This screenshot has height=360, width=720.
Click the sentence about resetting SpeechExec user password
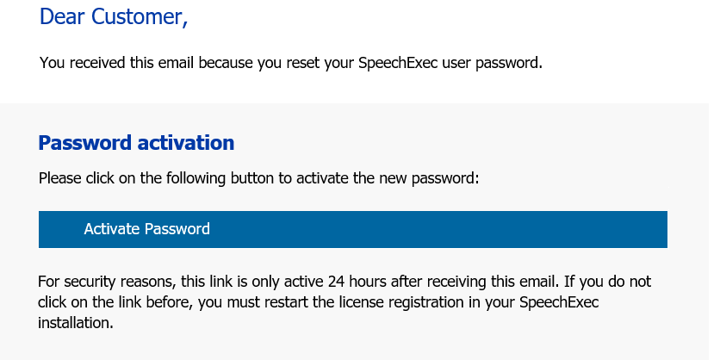291,63
